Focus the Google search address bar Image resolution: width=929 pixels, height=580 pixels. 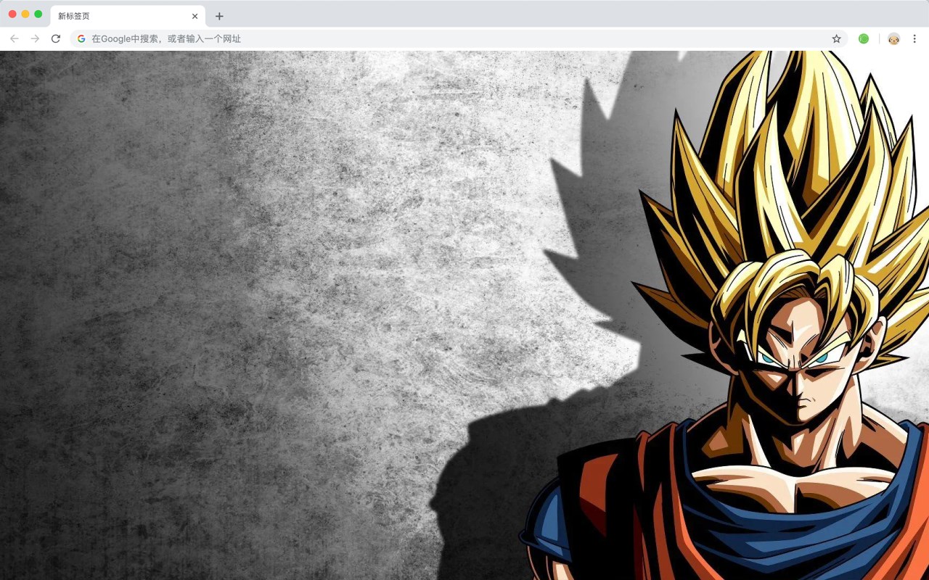459,38
